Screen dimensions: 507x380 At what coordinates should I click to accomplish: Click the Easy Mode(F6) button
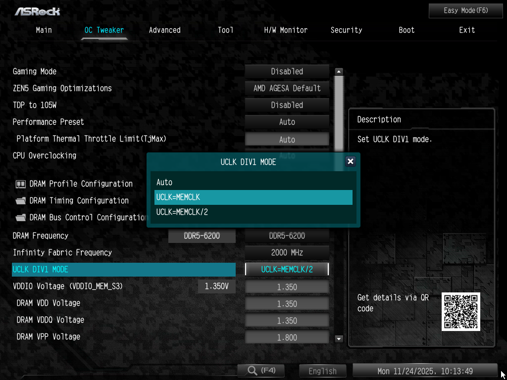coord(465,10)
